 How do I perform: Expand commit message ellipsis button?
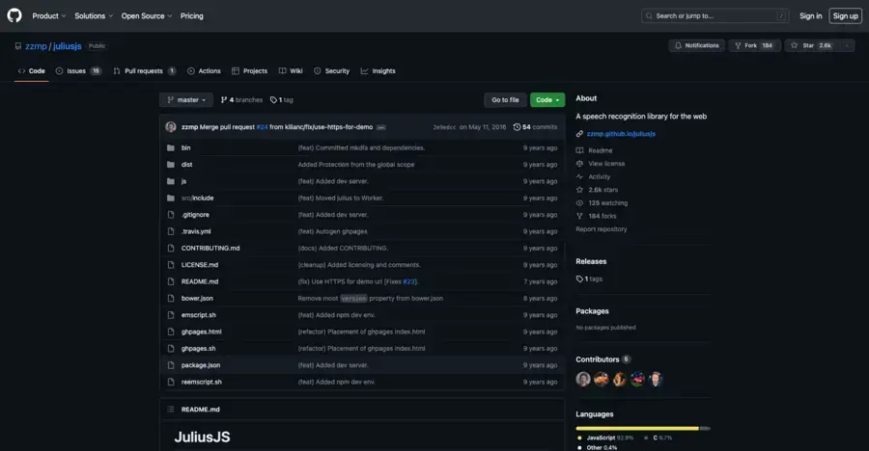pos(380,127)
